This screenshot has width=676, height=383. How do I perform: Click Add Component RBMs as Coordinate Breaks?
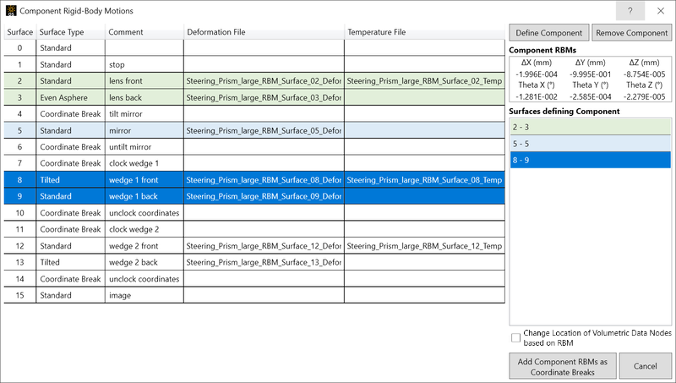(563, 367)
